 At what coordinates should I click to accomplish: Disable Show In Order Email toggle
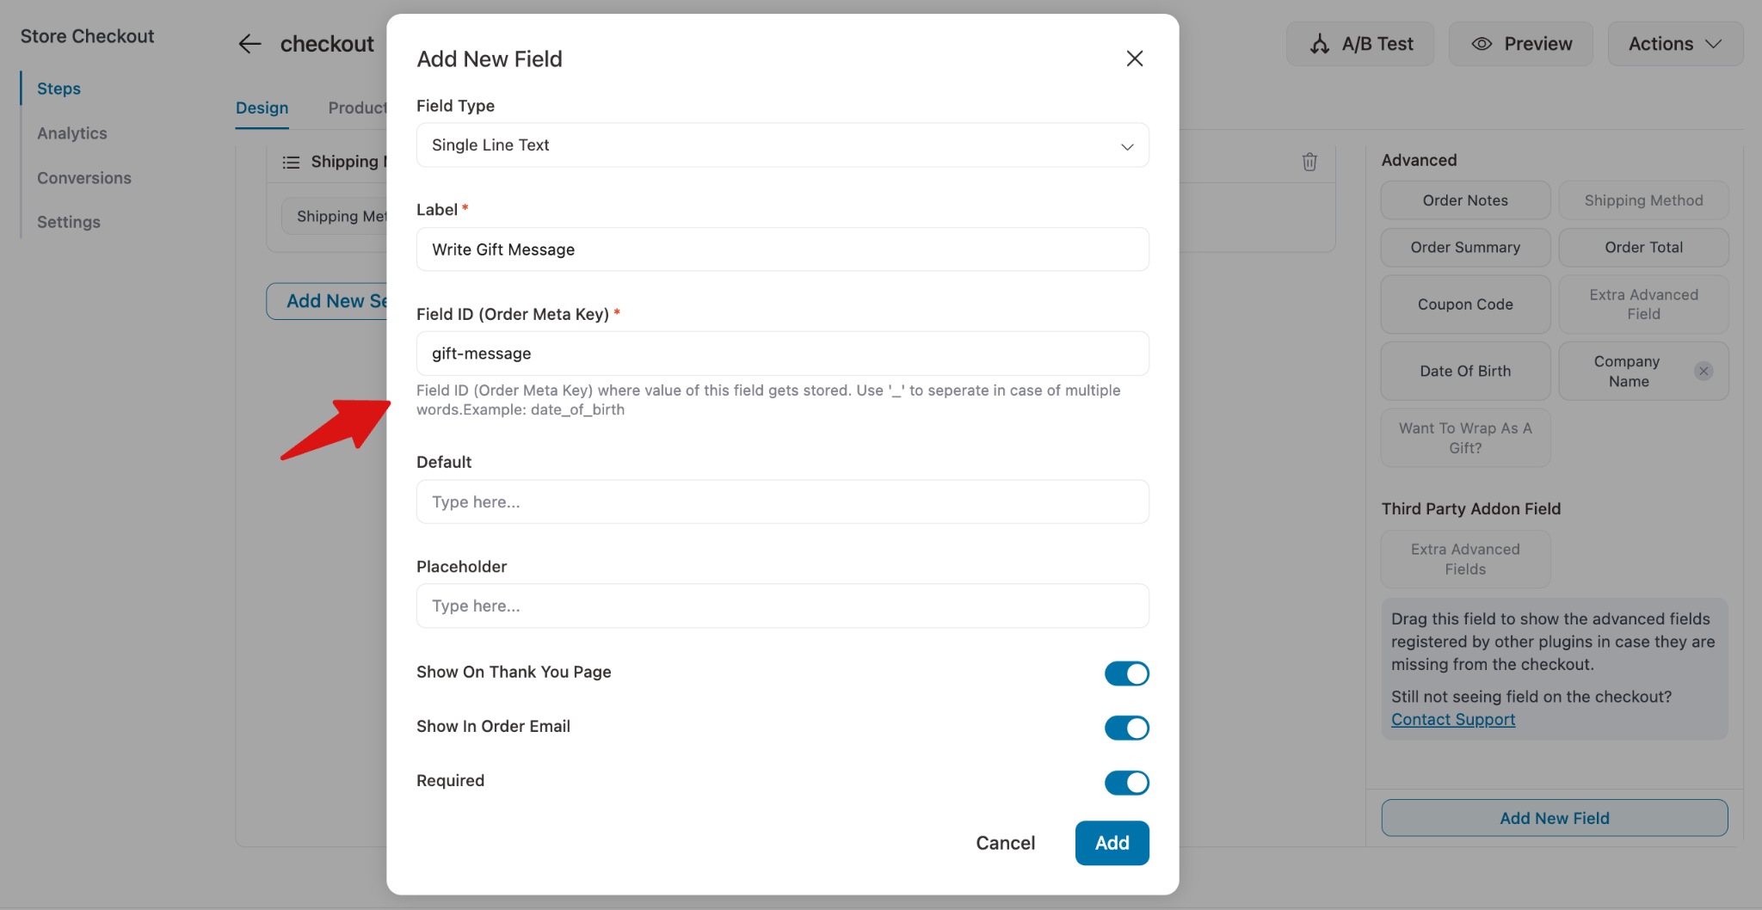pos(1126,728)
